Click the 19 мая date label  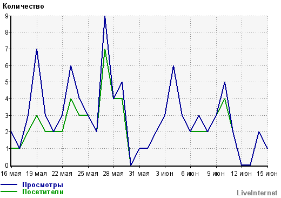pyautogui.click(x=37, y=174)
